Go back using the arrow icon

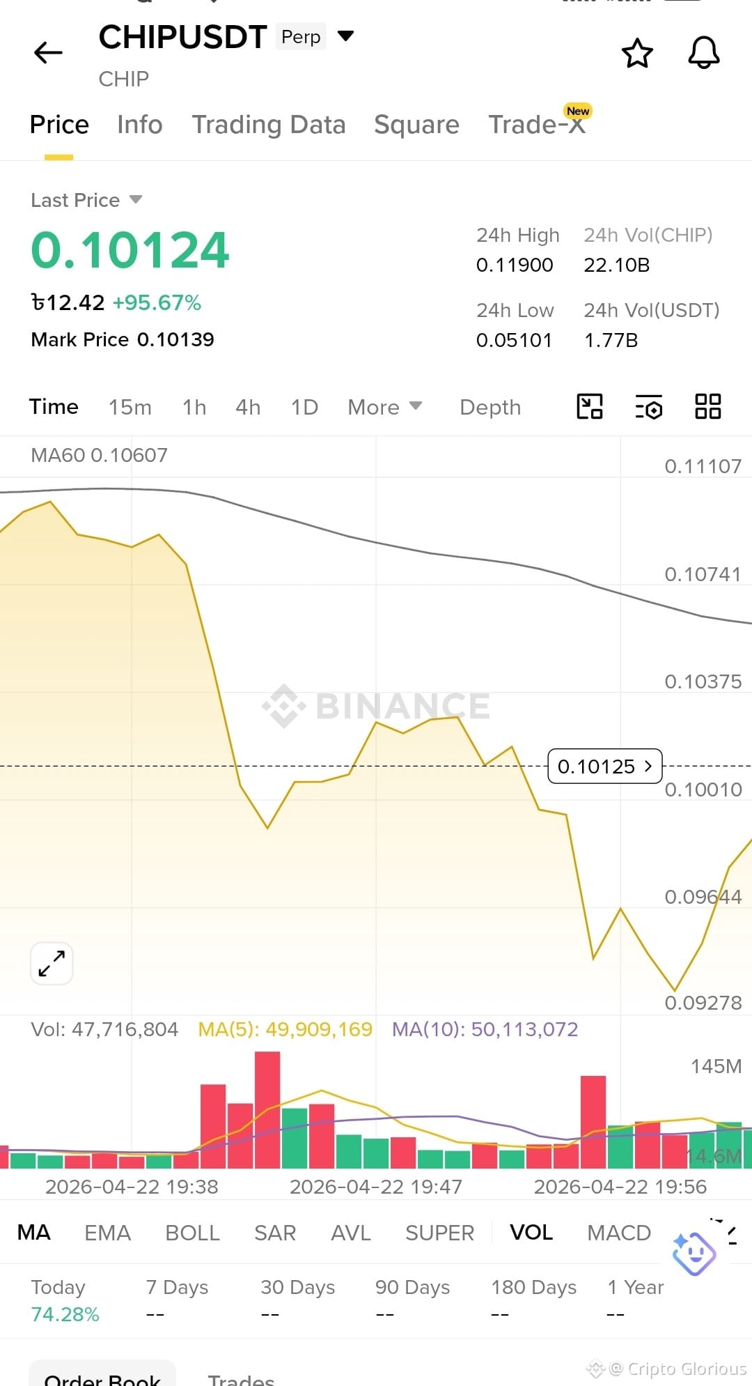48,52
